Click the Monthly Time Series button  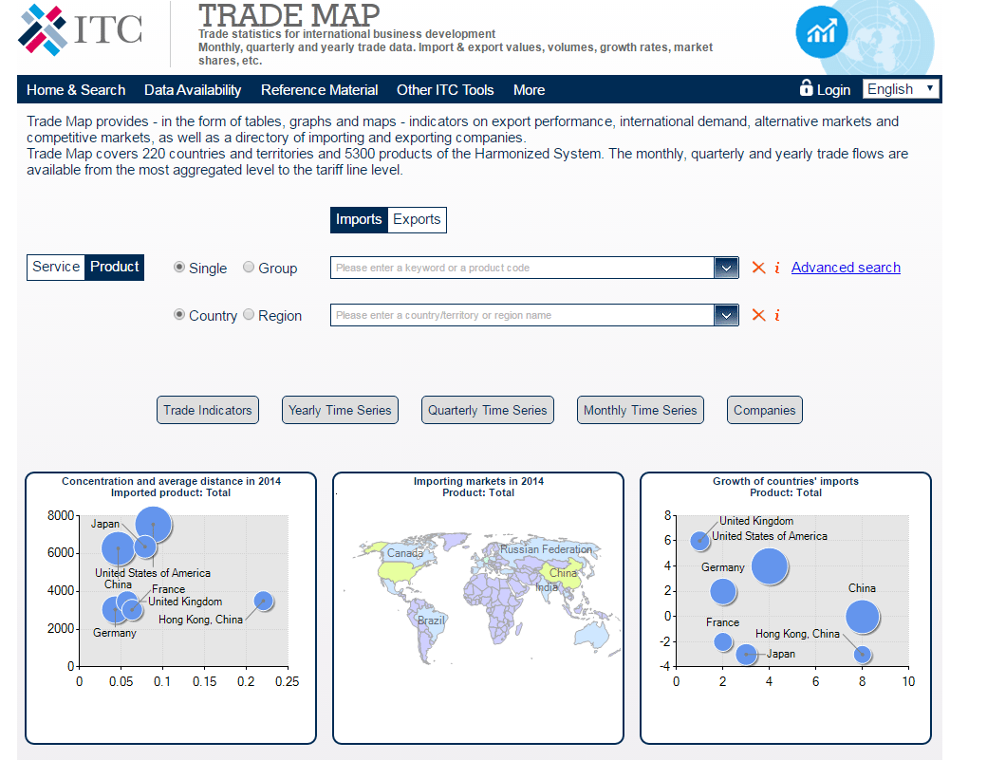click(x=640, y=410)
